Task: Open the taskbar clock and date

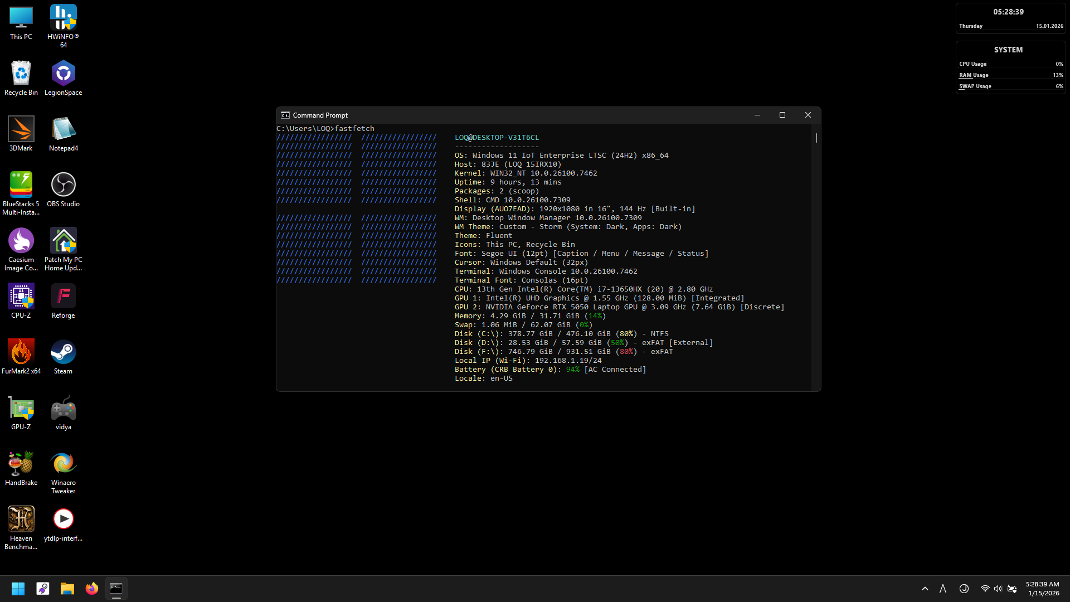Action: (1042, 589)
